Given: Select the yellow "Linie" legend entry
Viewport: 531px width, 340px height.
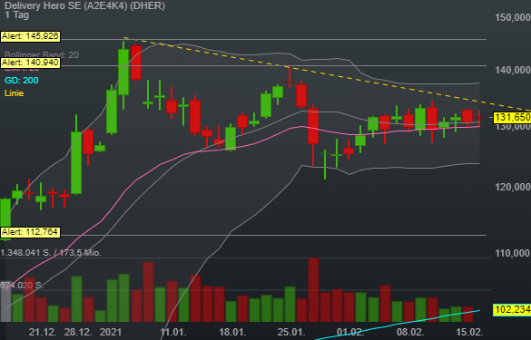Looking at the screenshot, I should coord(14,93).
